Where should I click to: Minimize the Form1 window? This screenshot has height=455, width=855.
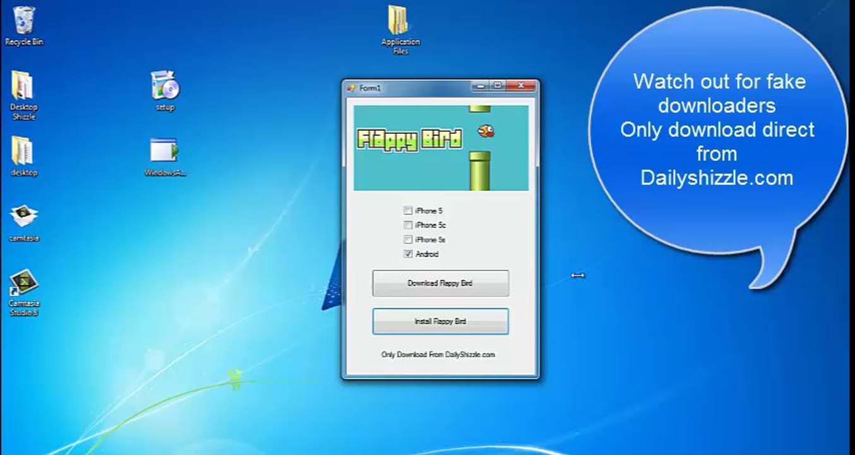pos(482,85)
